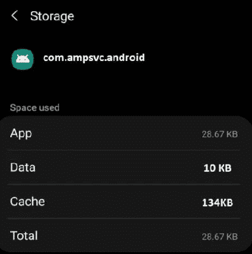The image size is (252, 254).
Task: Select the Storage page title
Action: [52, 17]
